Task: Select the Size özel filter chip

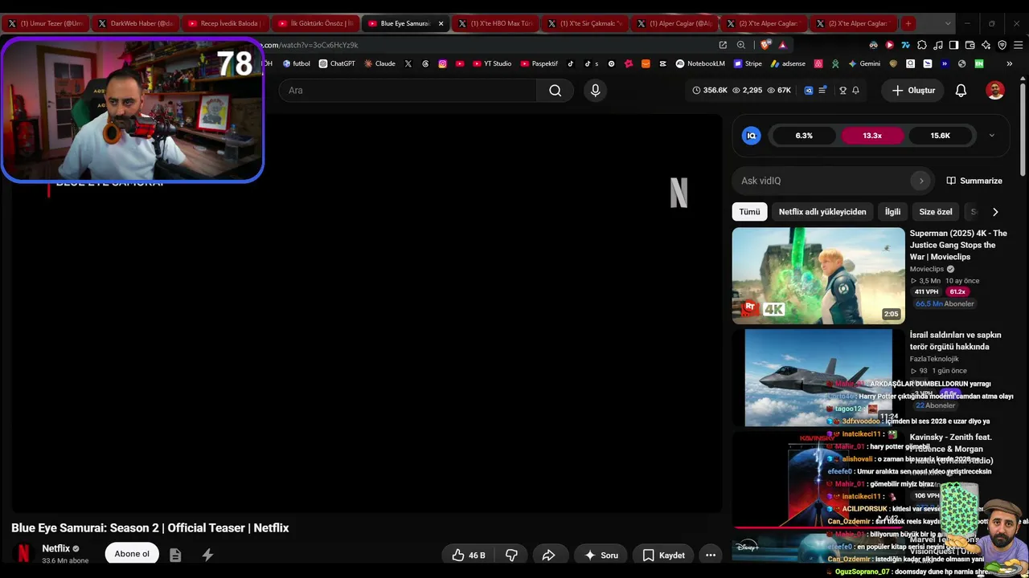Action: (x=936, y=212)
